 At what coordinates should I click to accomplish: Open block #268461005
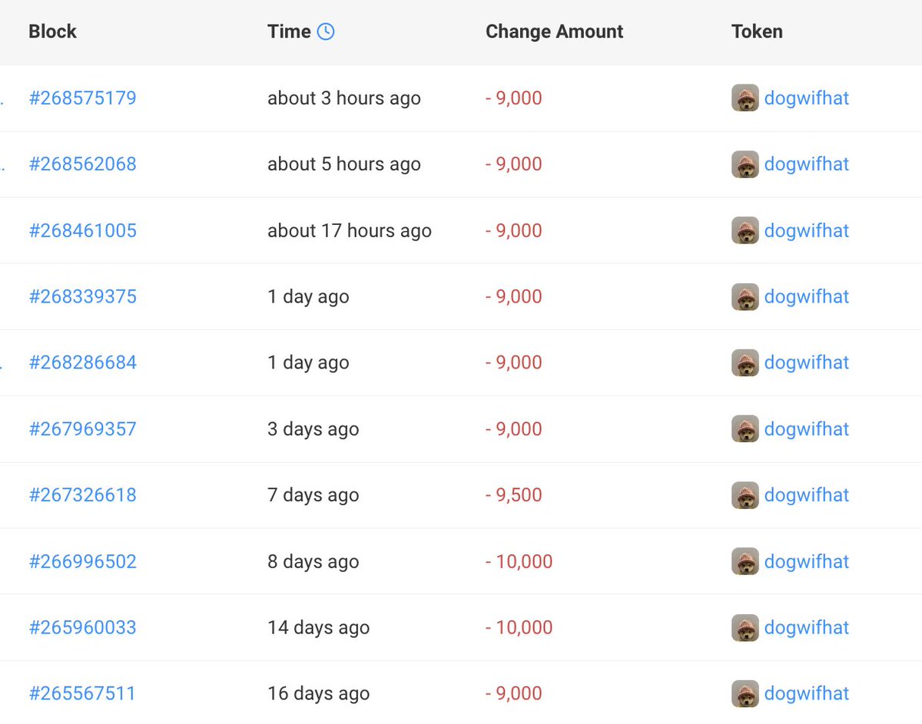[x=83, y=230]
